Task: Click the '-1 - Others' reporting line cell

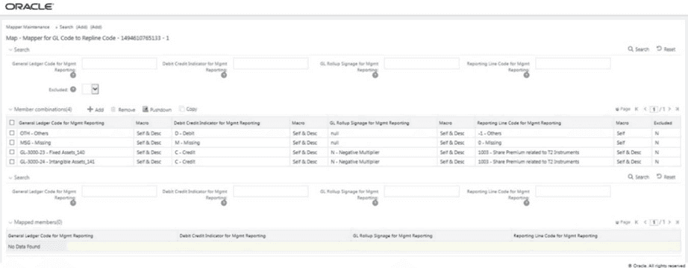Action: pyautogui.click(x=545, y=133)
